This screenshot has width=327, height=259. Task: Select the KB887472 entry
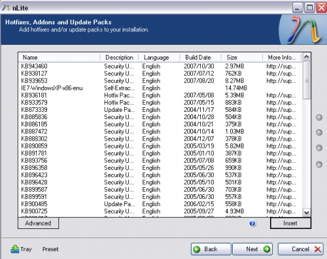pyautogui.click(x=160, y=131)
